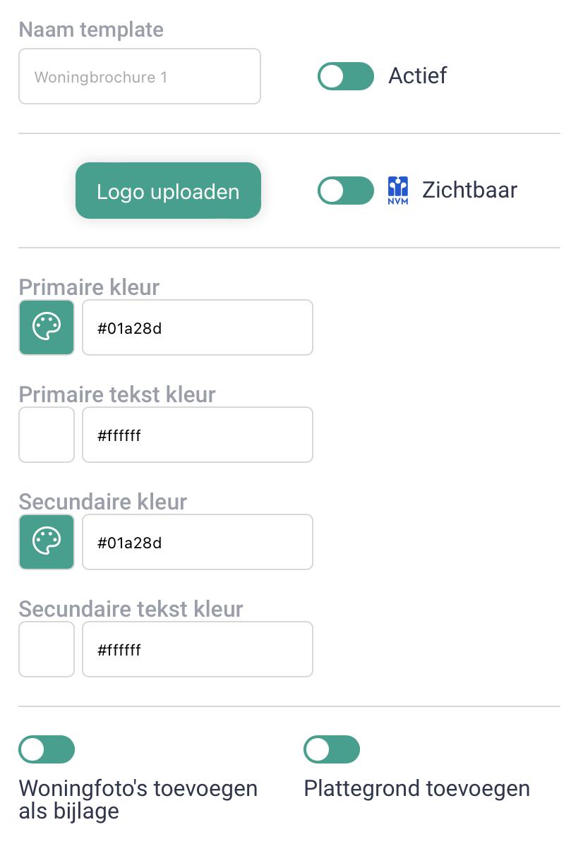The height and width of the screenshot is (851, 583).
Task: Toggle the NVM Zichtbaar switch
Action: point(346,191)
